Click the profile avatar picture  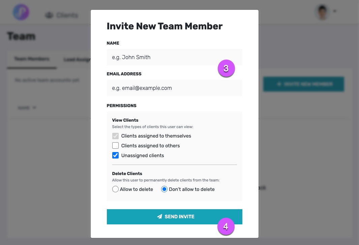click(322, 12)
